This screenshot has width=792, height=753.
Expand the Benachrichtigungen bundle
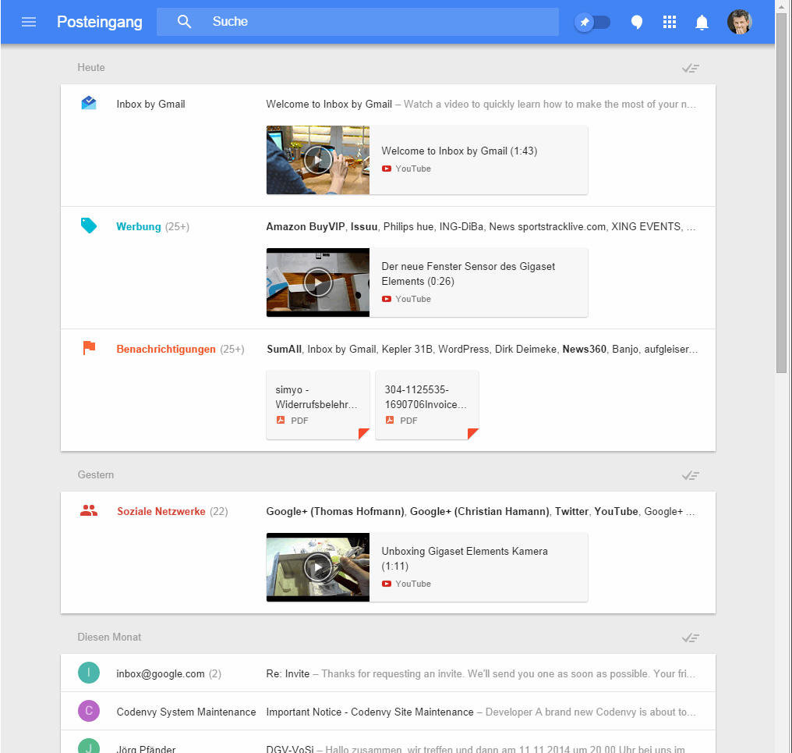click(x=166, y=349)
